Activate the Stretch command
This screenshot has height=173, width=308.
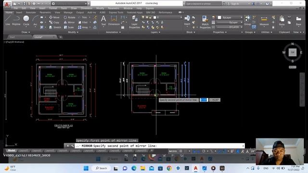click(x=55, y=27)
